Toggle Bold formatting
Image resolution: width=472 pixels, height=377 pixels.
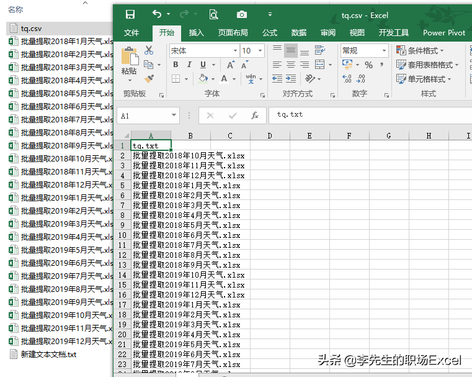tap(176, 65)
